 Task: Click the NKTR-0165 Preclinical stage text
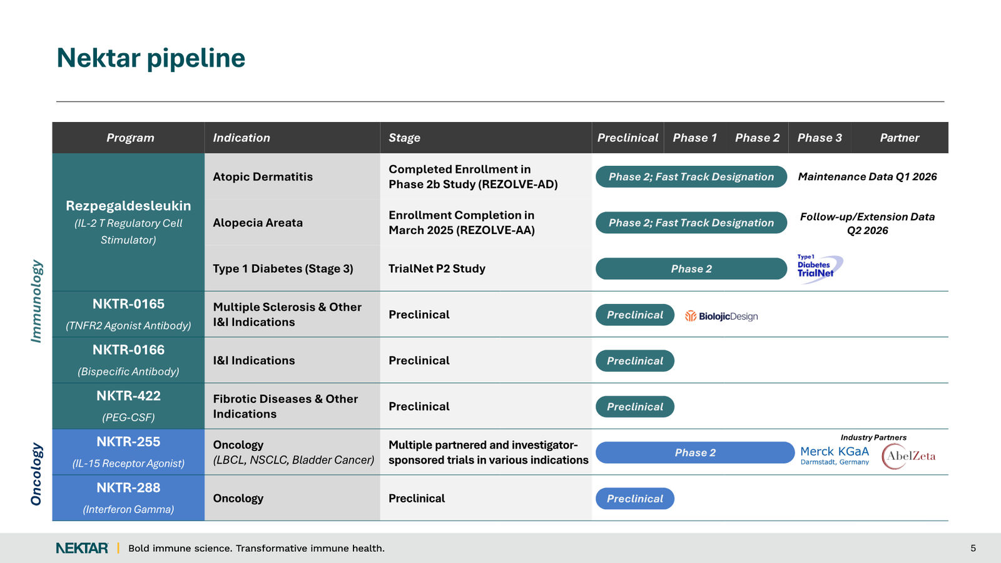point(419,315)
